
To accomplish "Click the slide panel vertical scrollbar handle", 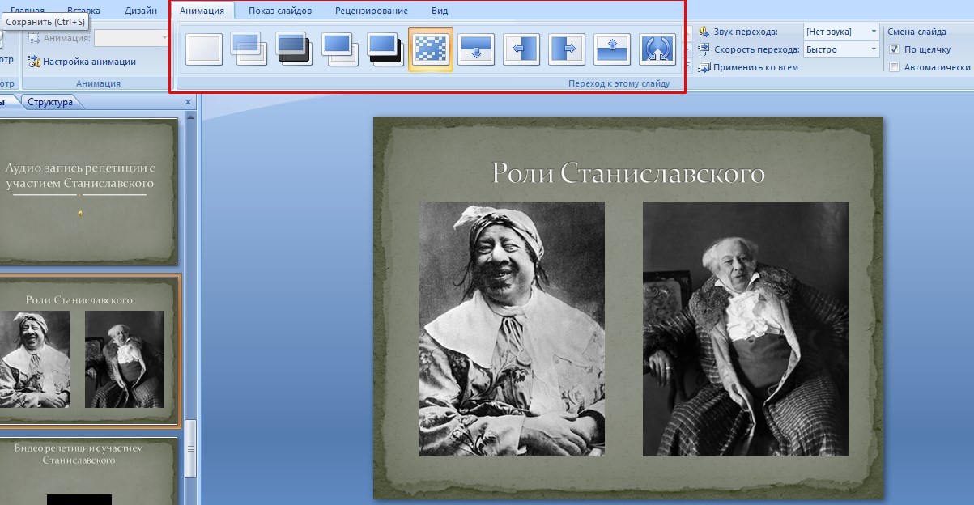I will [191, 449].
